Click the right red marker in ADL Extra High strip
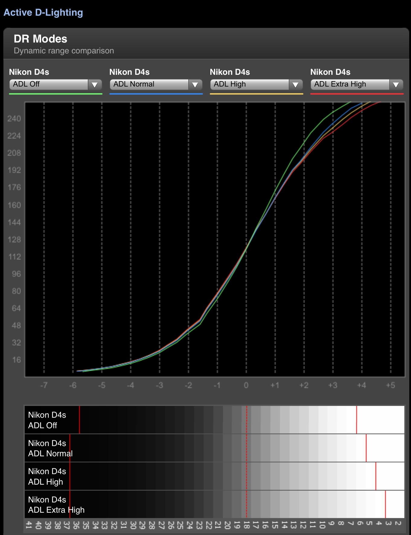 tap(385, 504)
